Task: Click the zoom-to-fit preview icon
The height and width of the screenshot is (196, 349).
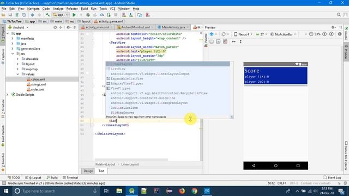Action: 332,34
